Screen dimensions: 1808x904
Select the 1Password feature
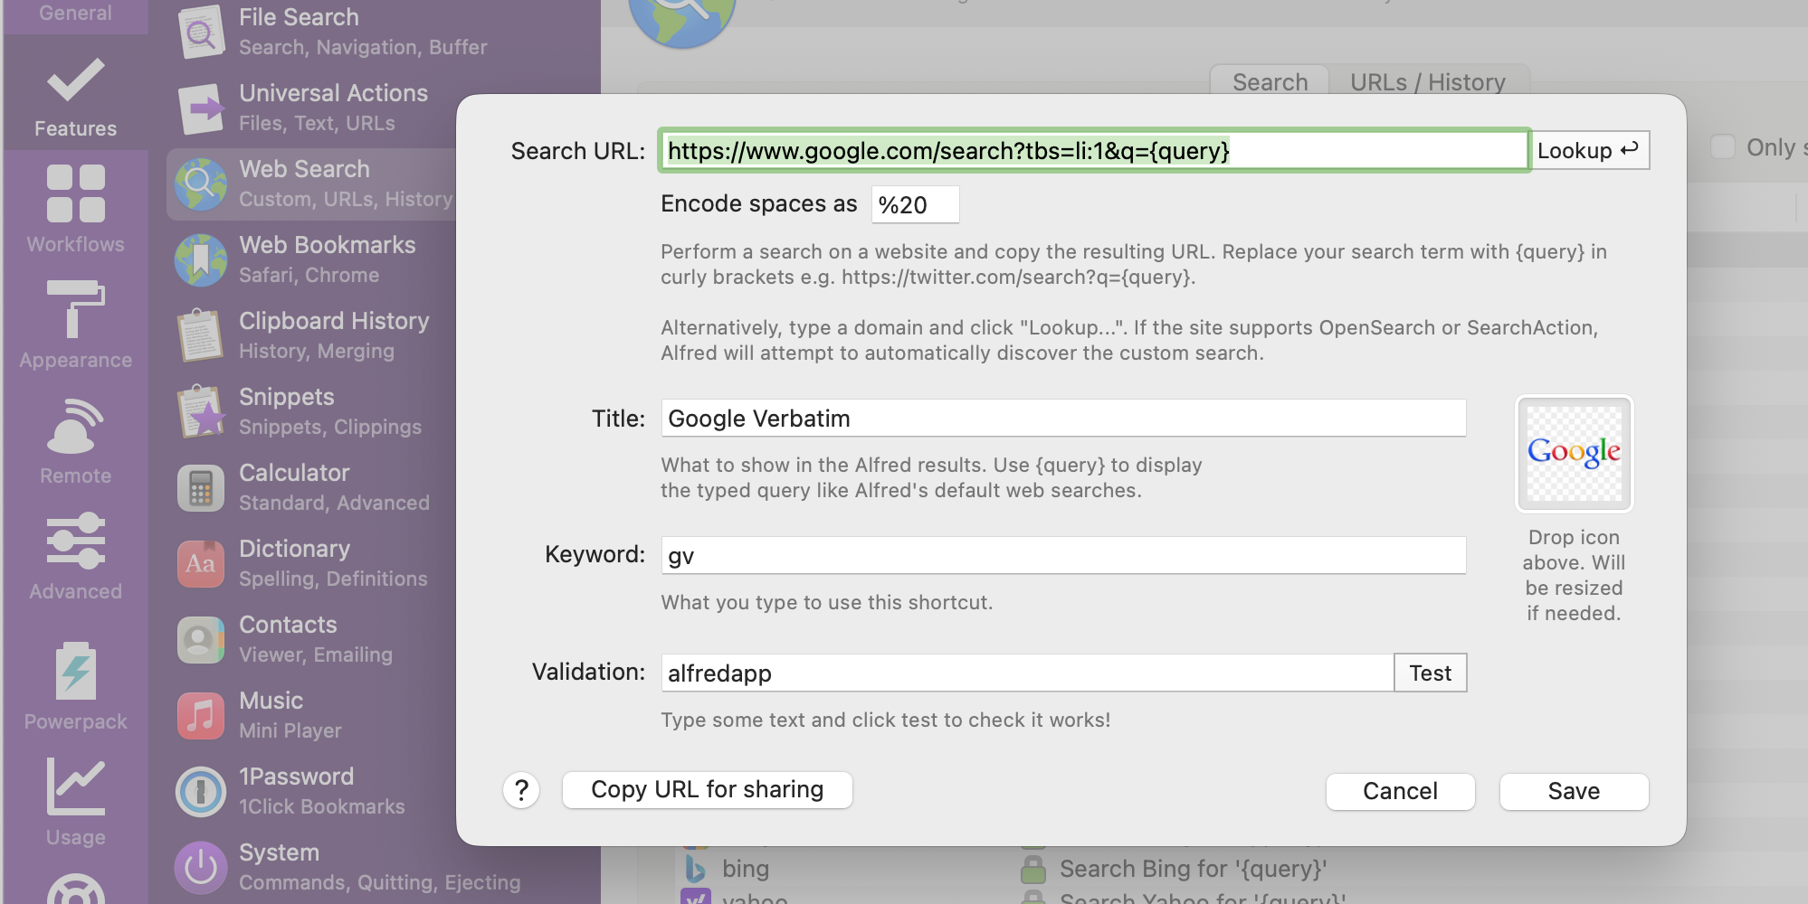[312, 791]
